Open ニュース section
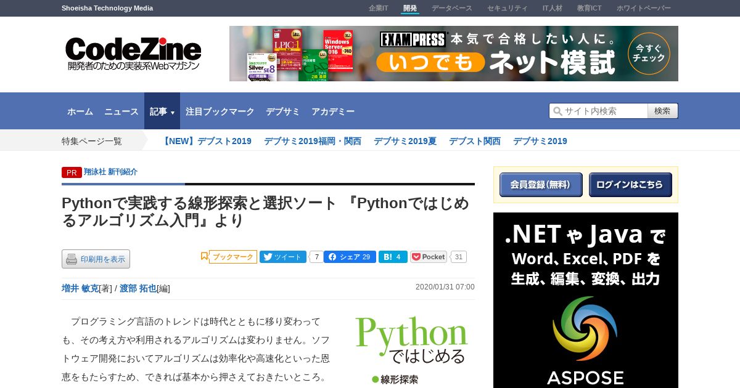Screen dimensions: 740x388 pyautogui.click(x=121, y=111)
